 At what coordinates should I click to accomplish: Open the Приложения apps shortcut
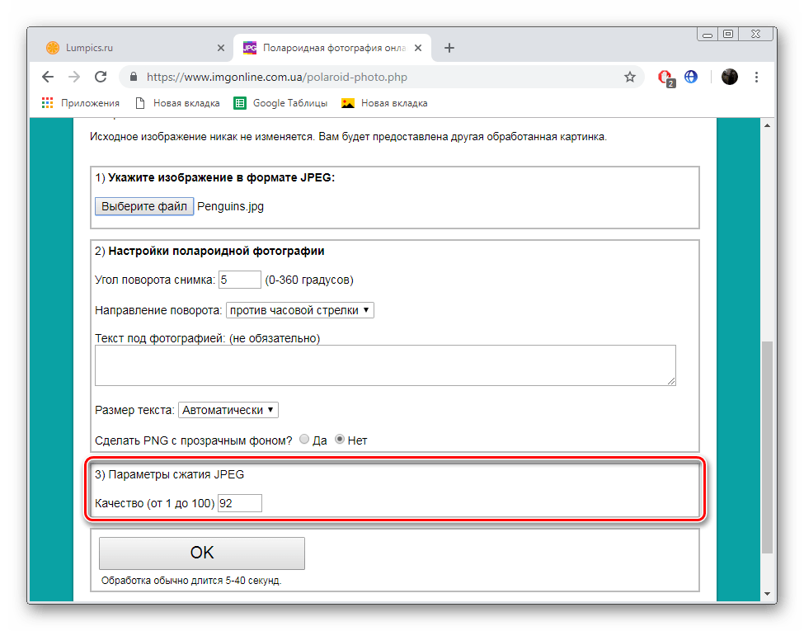[x=80, y=103]
